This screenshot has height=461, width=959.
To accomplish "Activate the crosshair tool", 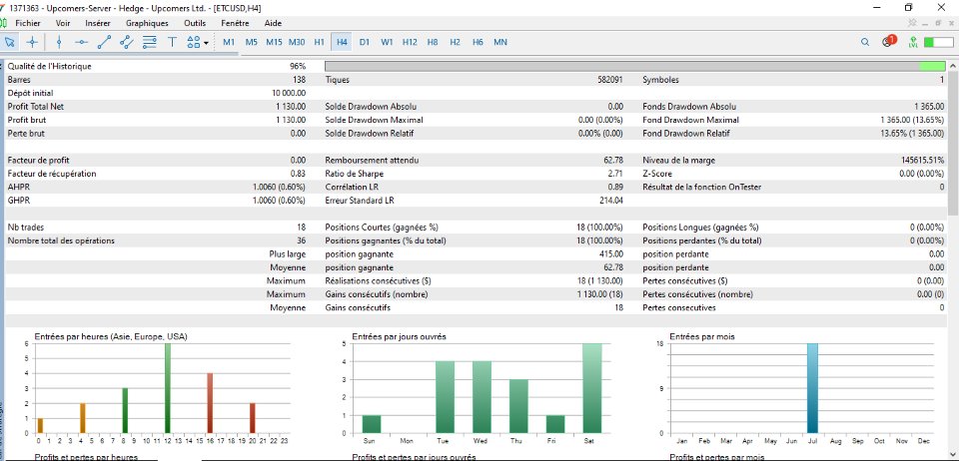I will 32,42.
